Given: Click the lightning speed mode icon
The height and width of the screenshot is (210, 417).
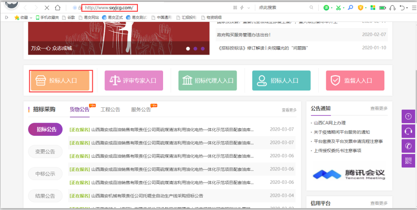Looking at the screenshot, I should pos(242,8).
